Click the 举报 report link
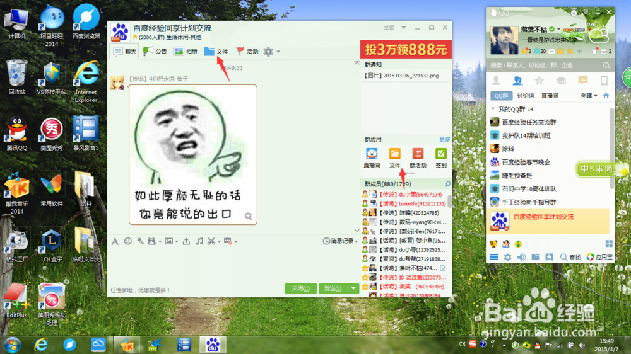631x354 pixels. click(x=389, y=28)
